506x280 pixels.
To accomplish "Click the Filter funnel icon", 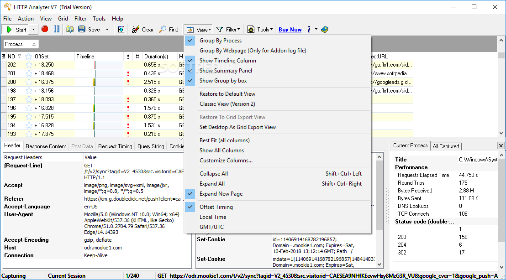I will coord(220,30).
